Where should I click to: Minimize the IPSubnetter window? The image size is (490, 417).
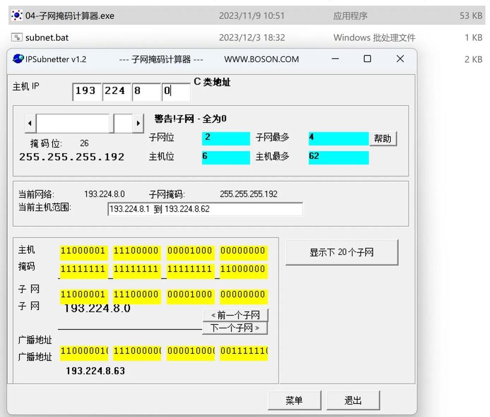pyautogui.click(x=336, y=59)
